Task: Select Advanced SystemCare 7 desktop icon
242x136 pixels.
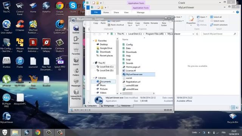Action: [x=60, y=27]
